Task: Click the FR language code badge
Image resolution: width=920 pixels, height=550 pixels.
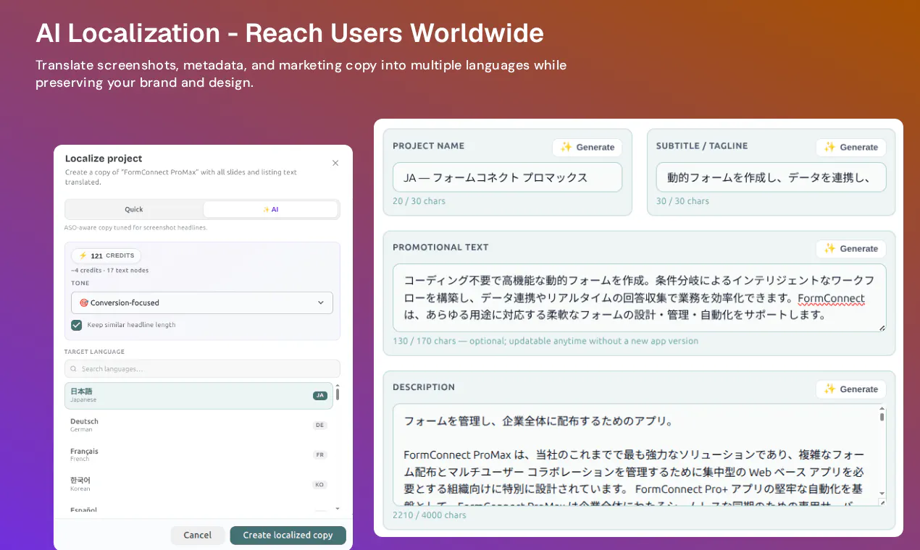Action: tap(320, 455)
